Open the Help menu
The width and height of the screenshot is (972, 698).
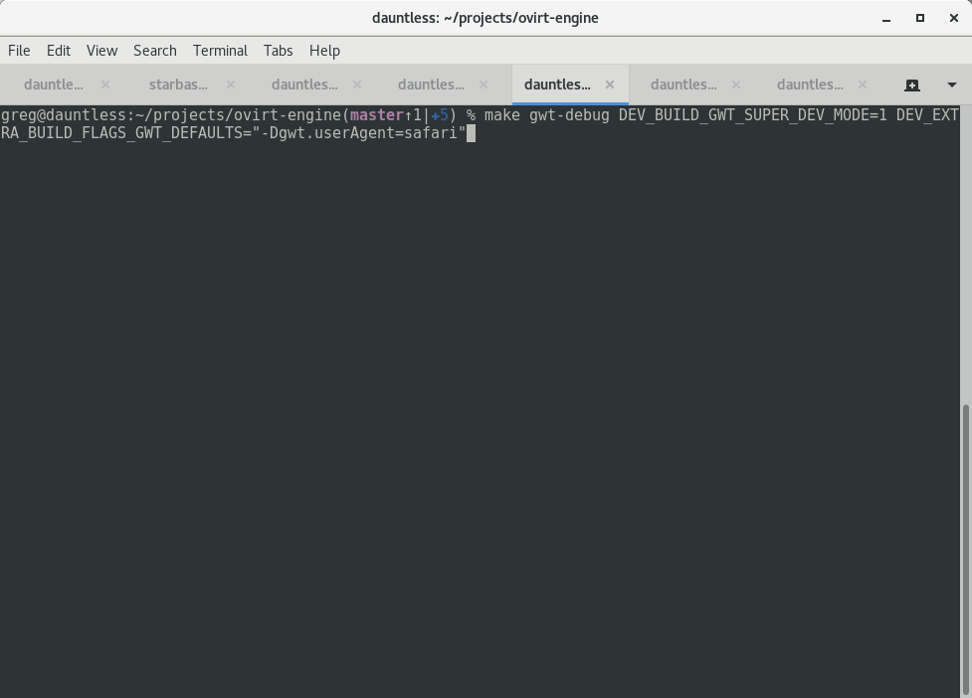[324, 51]
